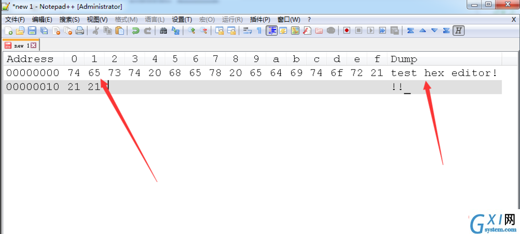Viewport: 520px width, 234px height.
Task: Click the blue up triangle icon
Action: pyautogui.click(x=422, y=31)
